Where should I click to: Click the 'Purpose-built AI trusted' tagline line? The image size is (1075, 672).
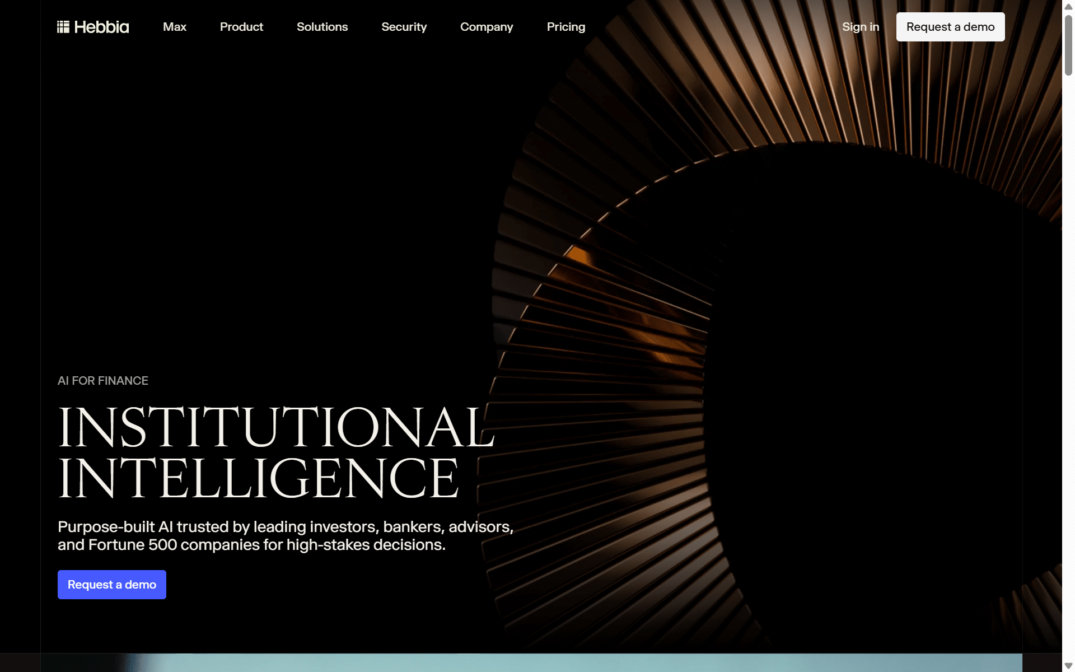[x=286, y=526]
